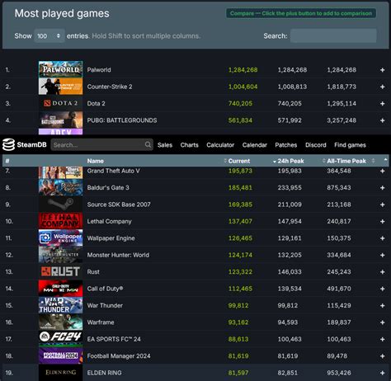Open the Counter-Strike 2 thumbnail image
The height and width of the screenshot is (381, 391).
(x=60, y=87)
